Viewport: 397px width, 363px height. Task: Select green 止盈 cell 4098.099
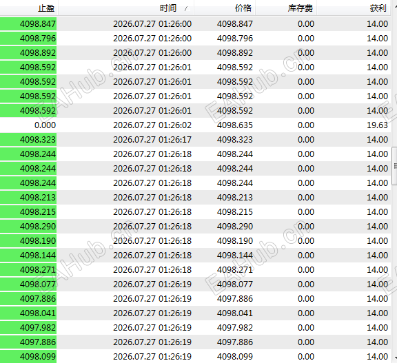pos(28,356)
